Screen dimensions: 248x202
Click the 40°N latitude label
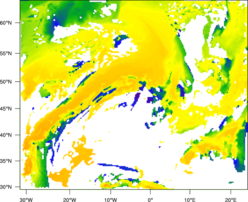(6, 135)
